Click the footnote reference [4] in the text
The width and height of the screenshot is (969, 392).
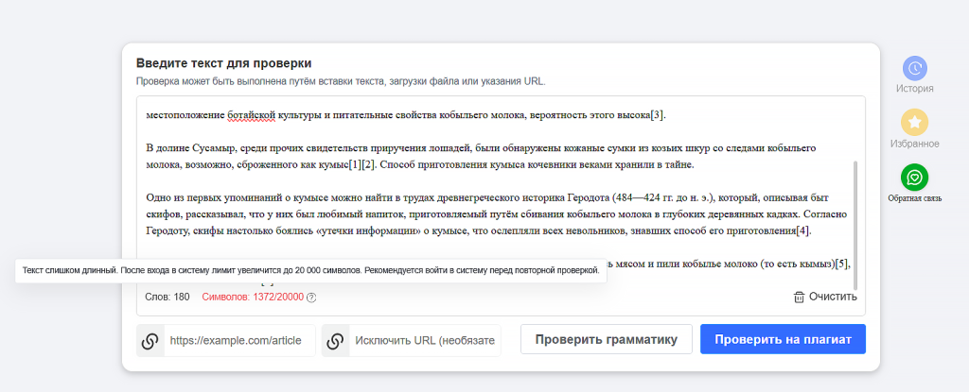[x=802, y=231]
